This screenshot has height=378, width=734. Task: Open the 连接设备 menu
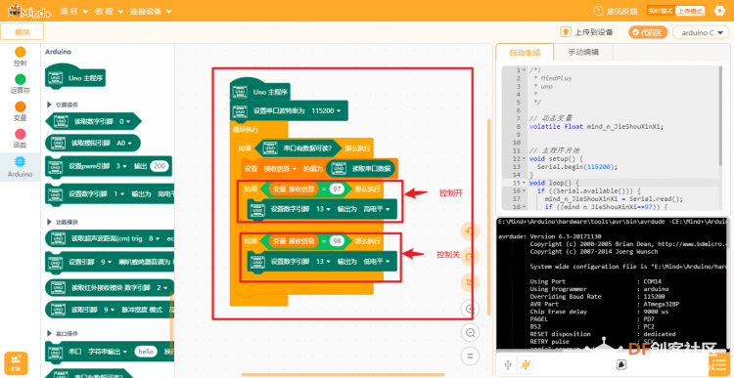click(151, 11)
